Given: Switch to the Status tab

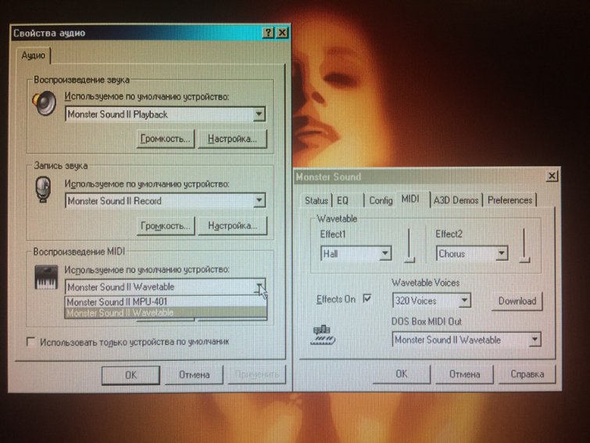Looking at the screenshot, I should [316, 200].
